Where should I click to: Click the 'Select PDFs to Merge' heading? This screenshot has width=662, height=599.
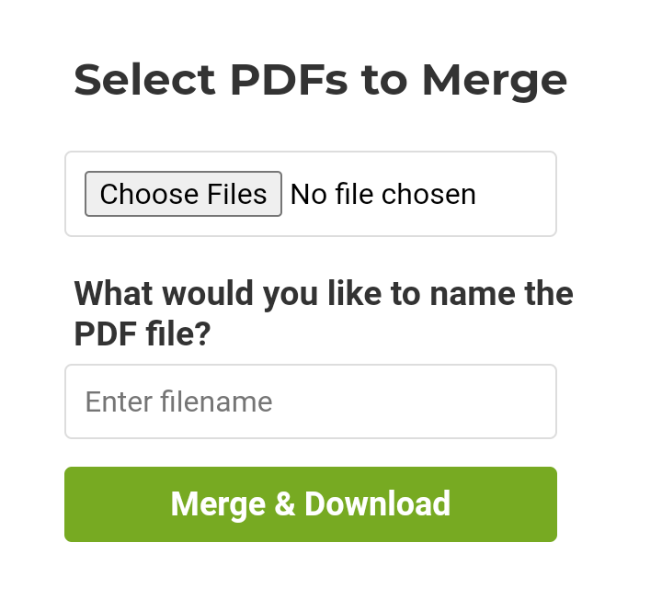320,80
